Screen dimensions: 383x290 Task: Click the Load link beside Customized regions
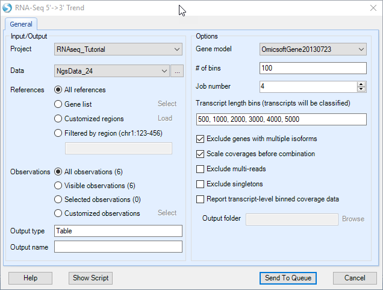pyautogui.click(x=165, y=118)
